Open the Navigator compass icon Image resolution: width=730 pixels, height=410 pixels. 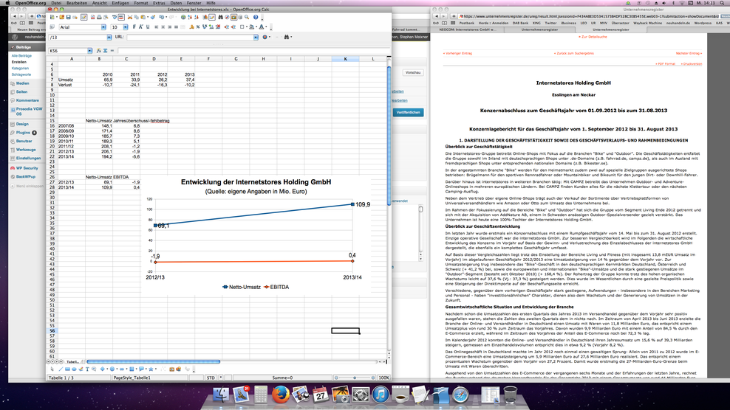[x=227, y=17]
